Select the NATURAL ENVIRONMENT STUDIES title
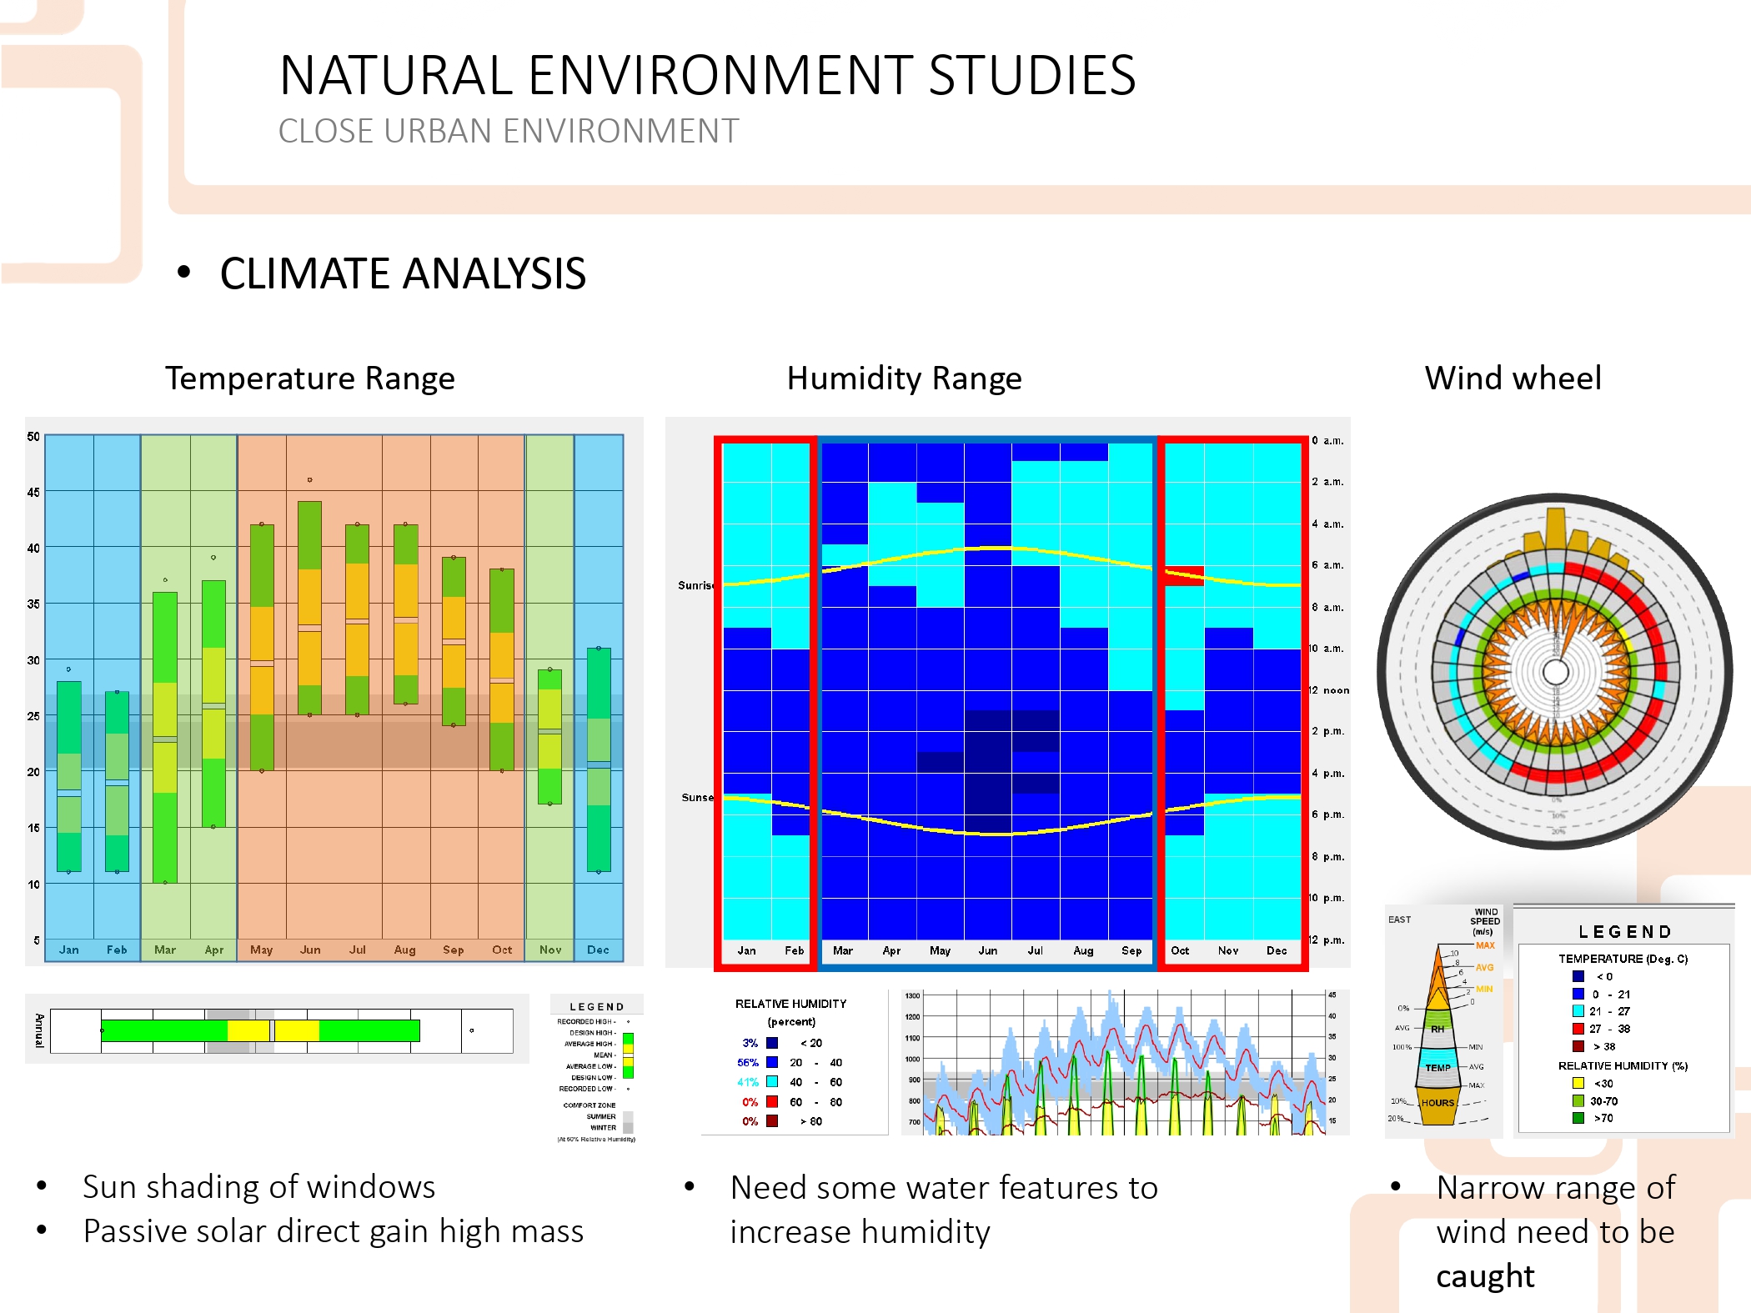This screenshot has width=1751, height=1313. [707, 75]
